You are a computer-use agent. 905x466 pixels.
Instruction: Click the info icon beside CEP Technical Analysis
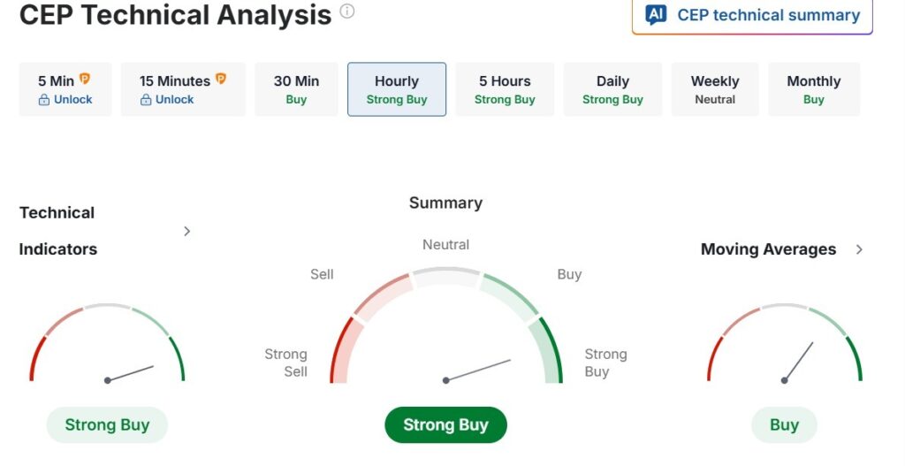pyautogui.click(x=347, y=11)
